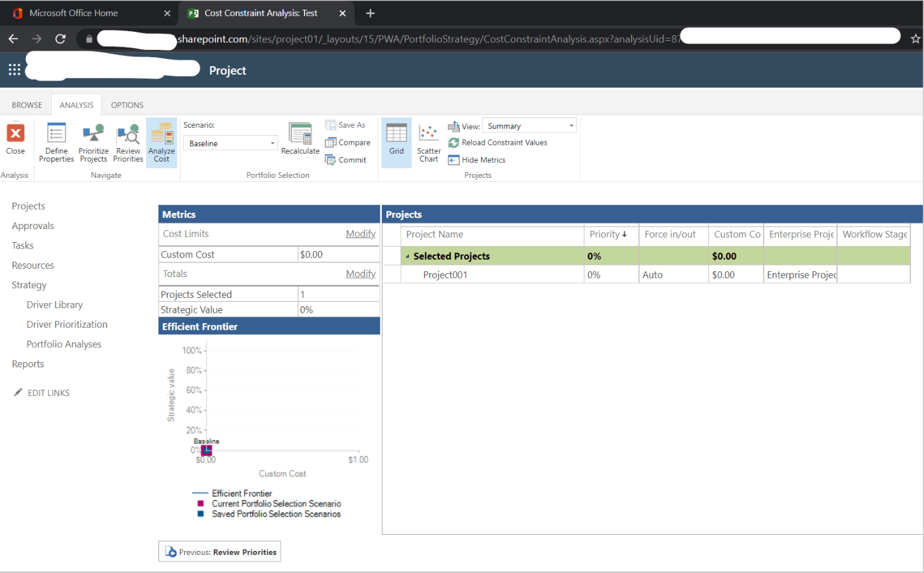Go to Prioritize Projects step
The height and width of the screenshot is (573, 924).
(94, 142)
